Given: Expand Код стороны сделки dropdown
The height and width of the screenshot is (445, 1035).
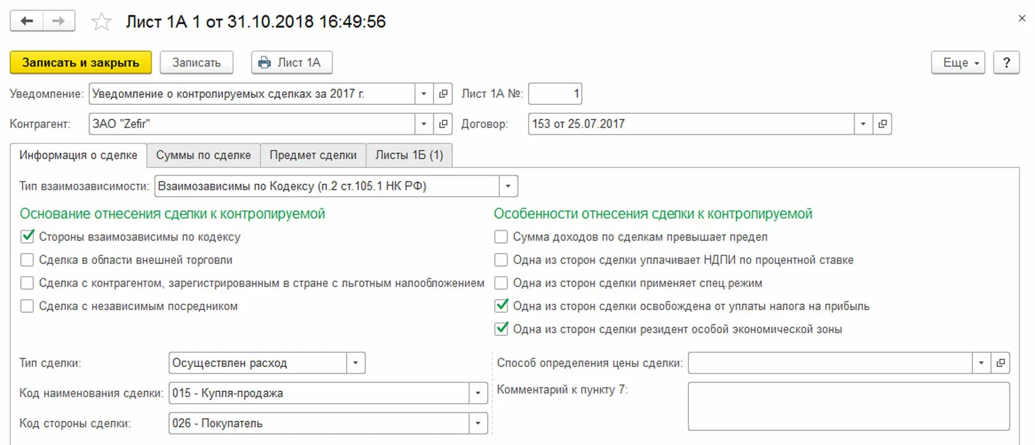Looking at the screenshot, I should pos(478,423).
